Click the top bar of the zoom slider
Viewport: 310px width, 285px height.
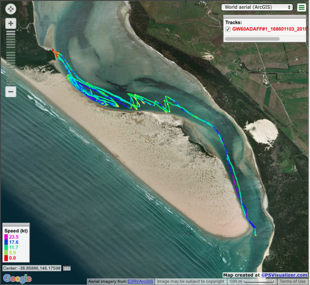[11, 33]
